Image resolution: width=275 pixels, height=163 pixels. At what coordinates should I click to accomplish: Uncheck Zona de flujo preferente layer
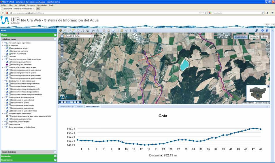pyautogui.click(x=10, y=51)
